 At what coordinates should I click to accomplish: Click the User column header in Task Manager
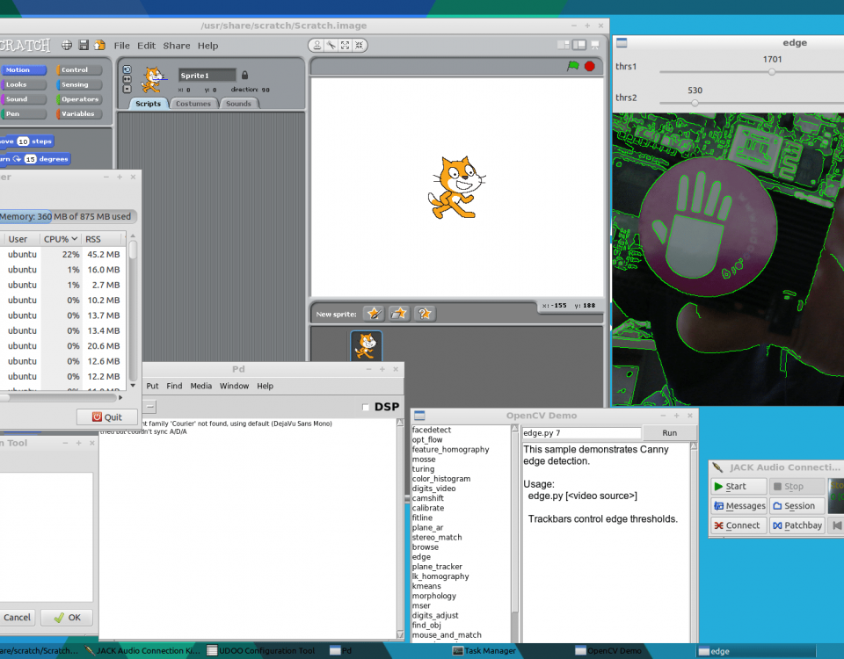(20, 239)
